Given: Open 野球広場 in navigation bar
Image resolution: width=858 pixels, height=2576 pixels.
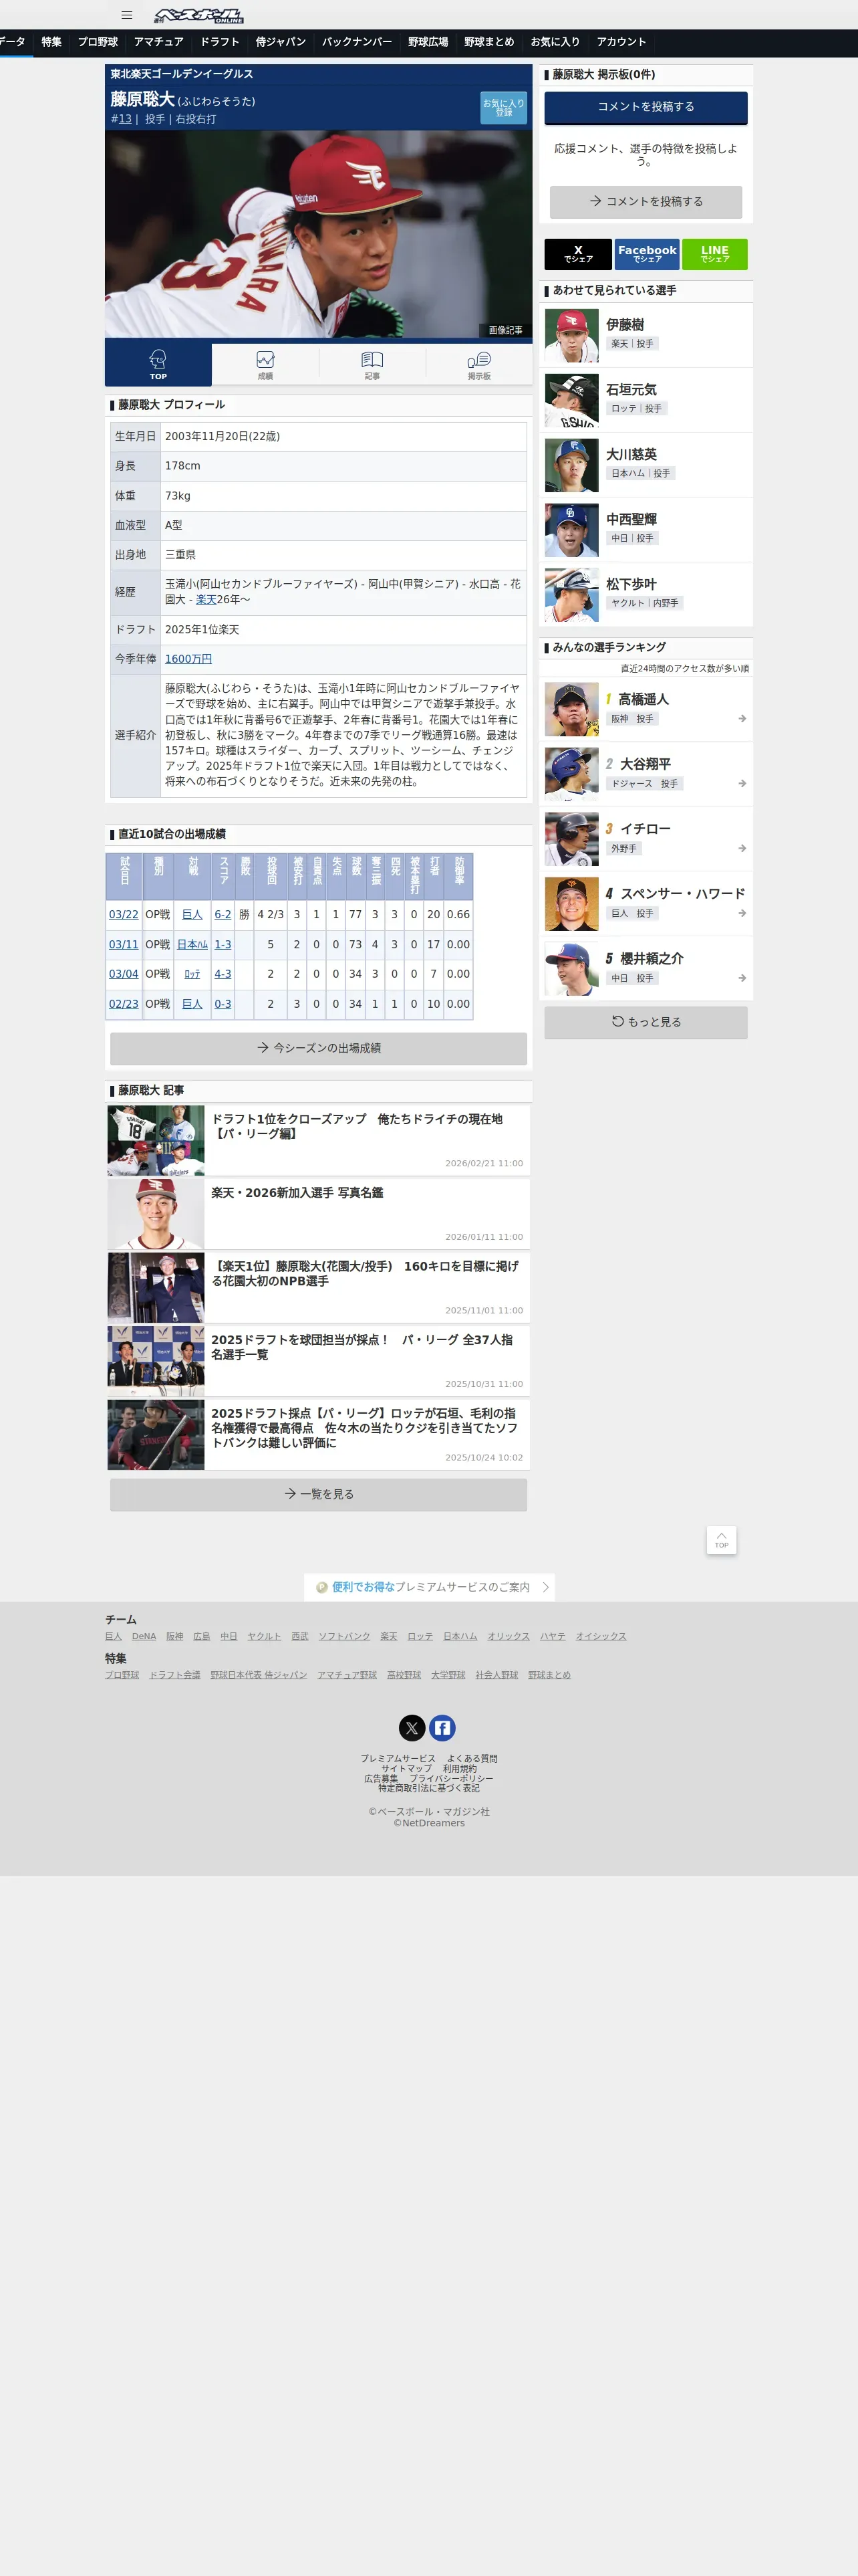Looking at the screenshot, I should pyautogui.click(x=428, y=42).
